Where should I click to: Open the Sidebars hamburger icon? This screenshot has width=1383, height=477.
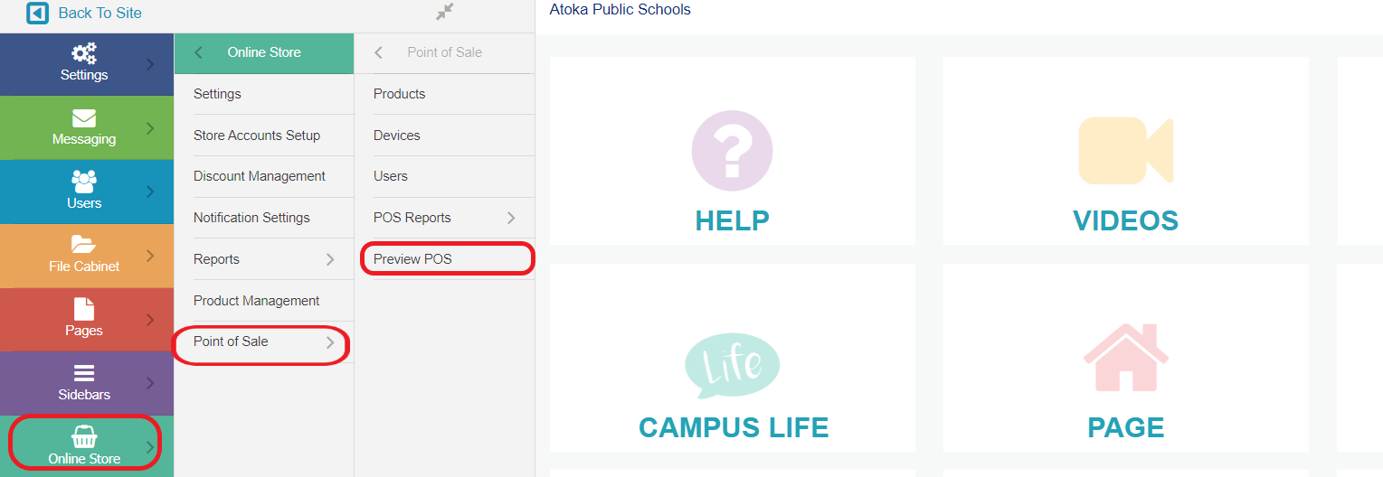[84, 373]
